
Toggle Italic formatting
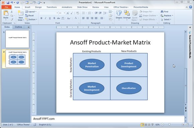coord(45,18)
